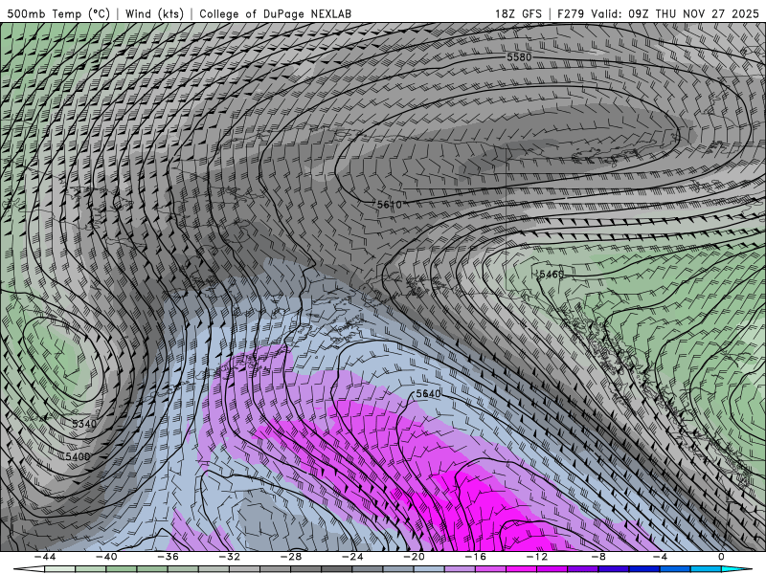Click the white arrow end of the colorbar

coord(29,569)
